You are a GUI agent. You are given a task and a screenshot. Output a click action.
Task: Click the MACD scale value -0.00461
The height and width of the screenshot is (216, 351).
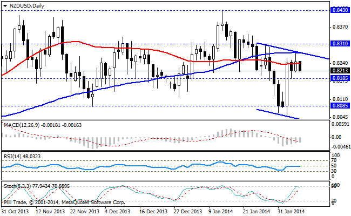click(340, 147)
